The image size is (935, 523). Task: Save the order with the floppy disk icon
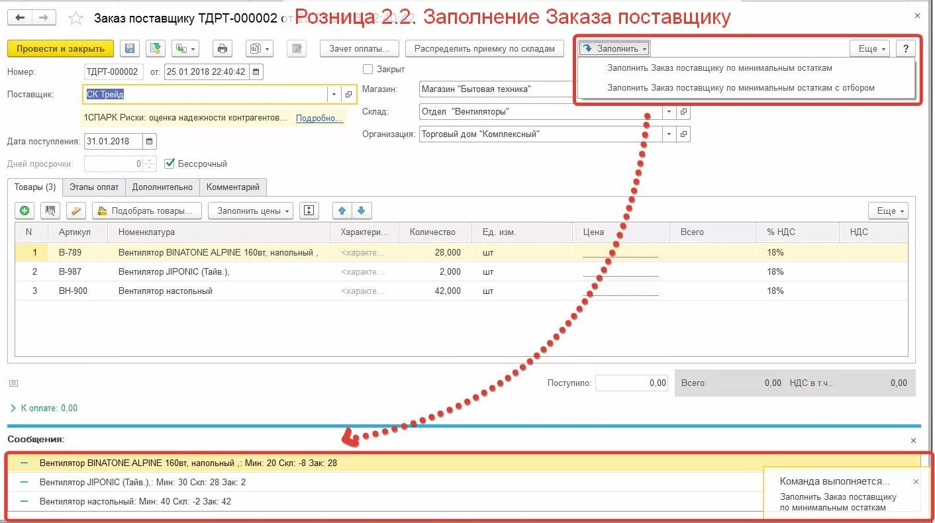130,48
